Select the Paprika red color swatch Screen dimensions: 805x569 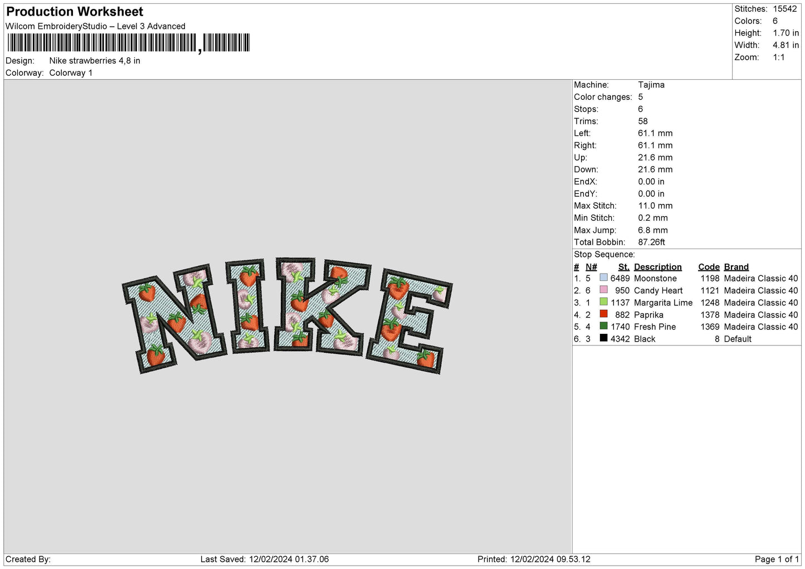603,314
